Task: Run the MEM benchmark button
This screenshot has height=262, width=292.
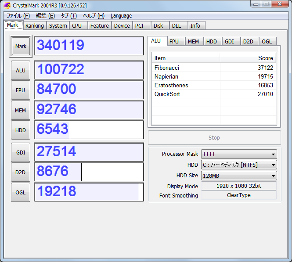Action: tap(21, 110)
